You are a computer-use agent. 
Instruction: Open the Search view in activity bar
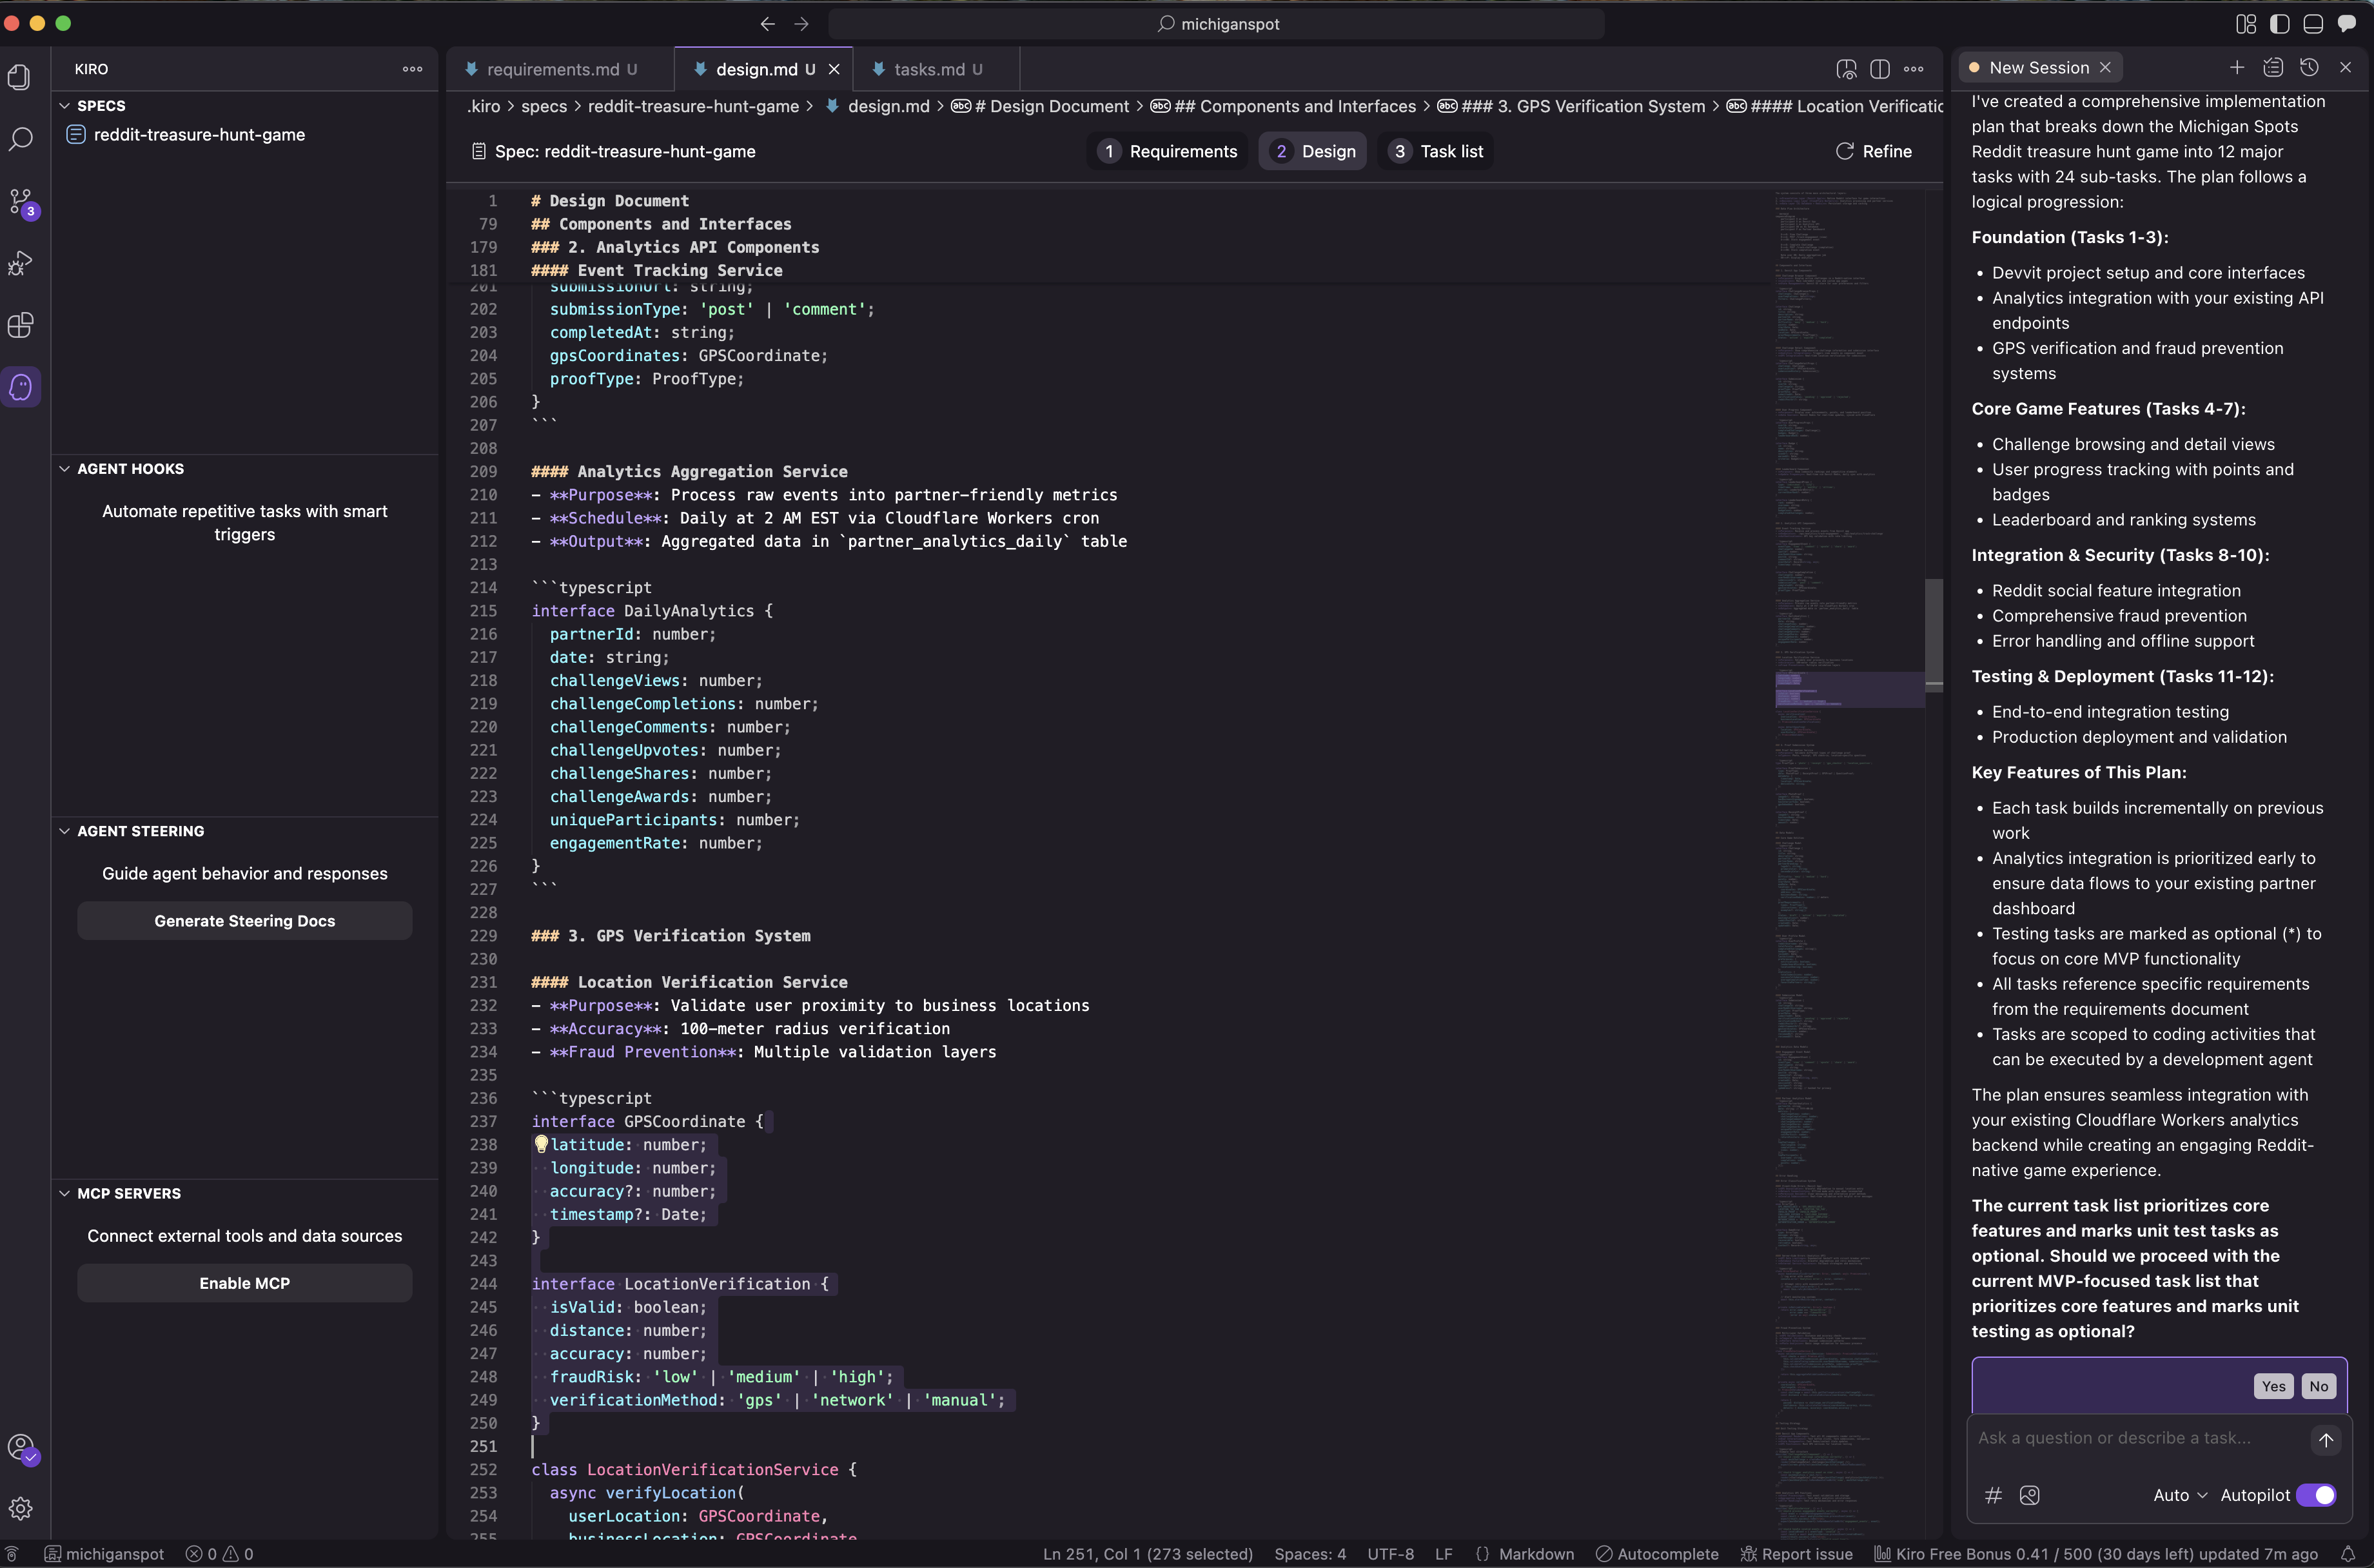(x=21, y=139)
